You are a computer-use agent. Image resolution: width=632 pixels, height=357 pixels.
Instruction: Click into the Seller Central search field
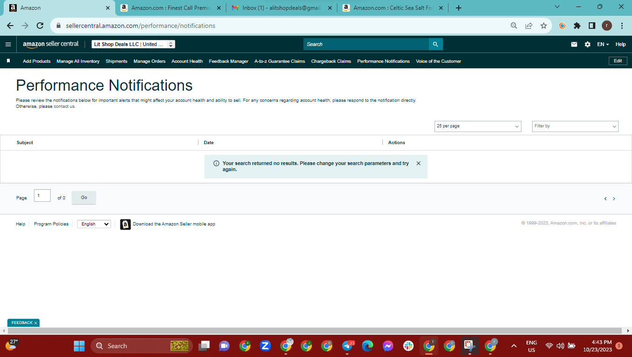coord(366,44)
